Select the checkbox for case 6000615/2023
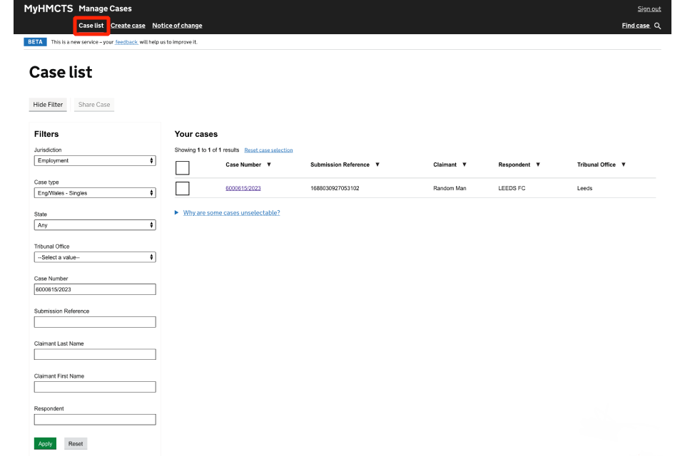The height and width of the screenshot is (456, 685). pos(183,189)
